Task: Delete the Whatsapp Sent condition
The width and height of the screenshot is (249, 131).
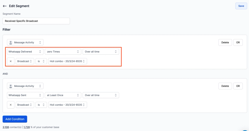Action: pyautogui.click(x=225, y=86)
